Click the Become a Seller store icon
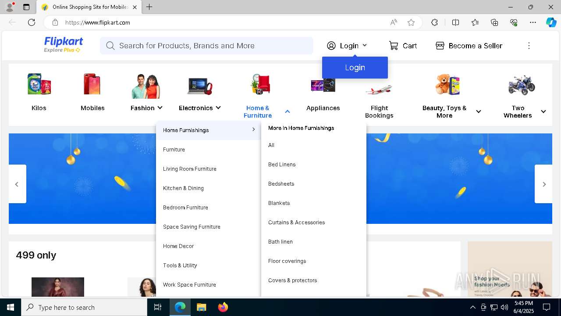Image resolution: width=561 pixels, height=316 pixels. (x=440, y=46)
